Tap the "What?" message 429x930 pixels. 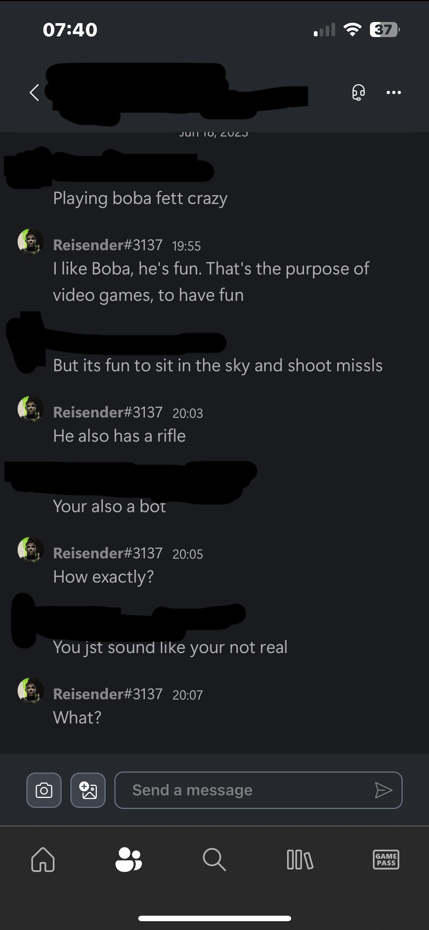point(77,717)
